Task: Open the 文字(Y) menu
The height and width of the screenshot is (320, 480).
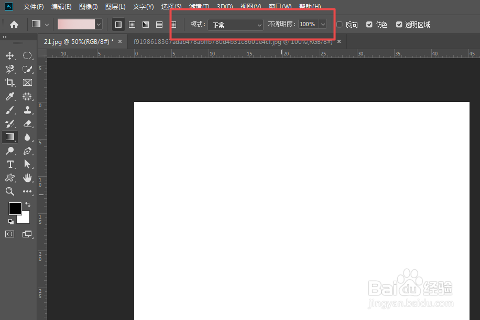Action: (x=143, y=7)
